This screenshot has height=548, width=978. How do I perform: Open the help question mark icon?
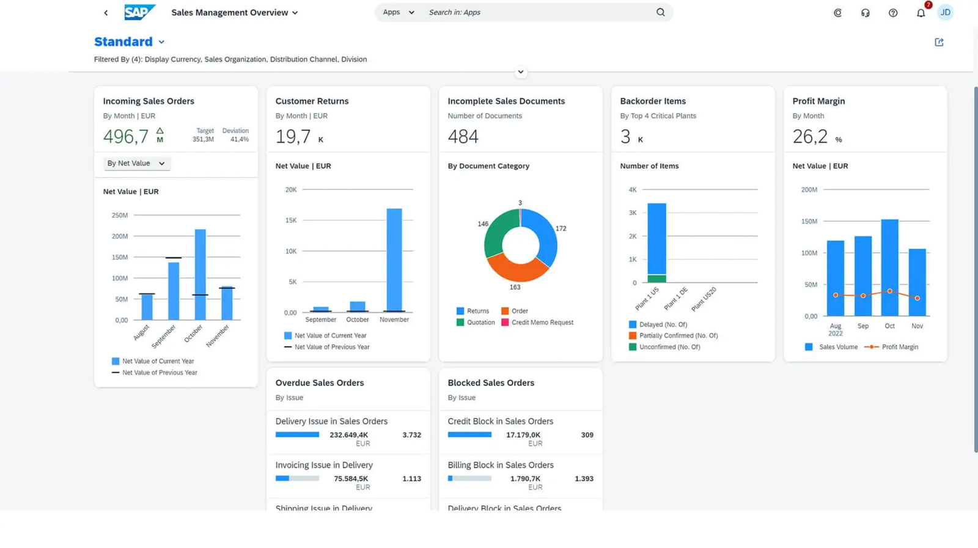[893, 13]
